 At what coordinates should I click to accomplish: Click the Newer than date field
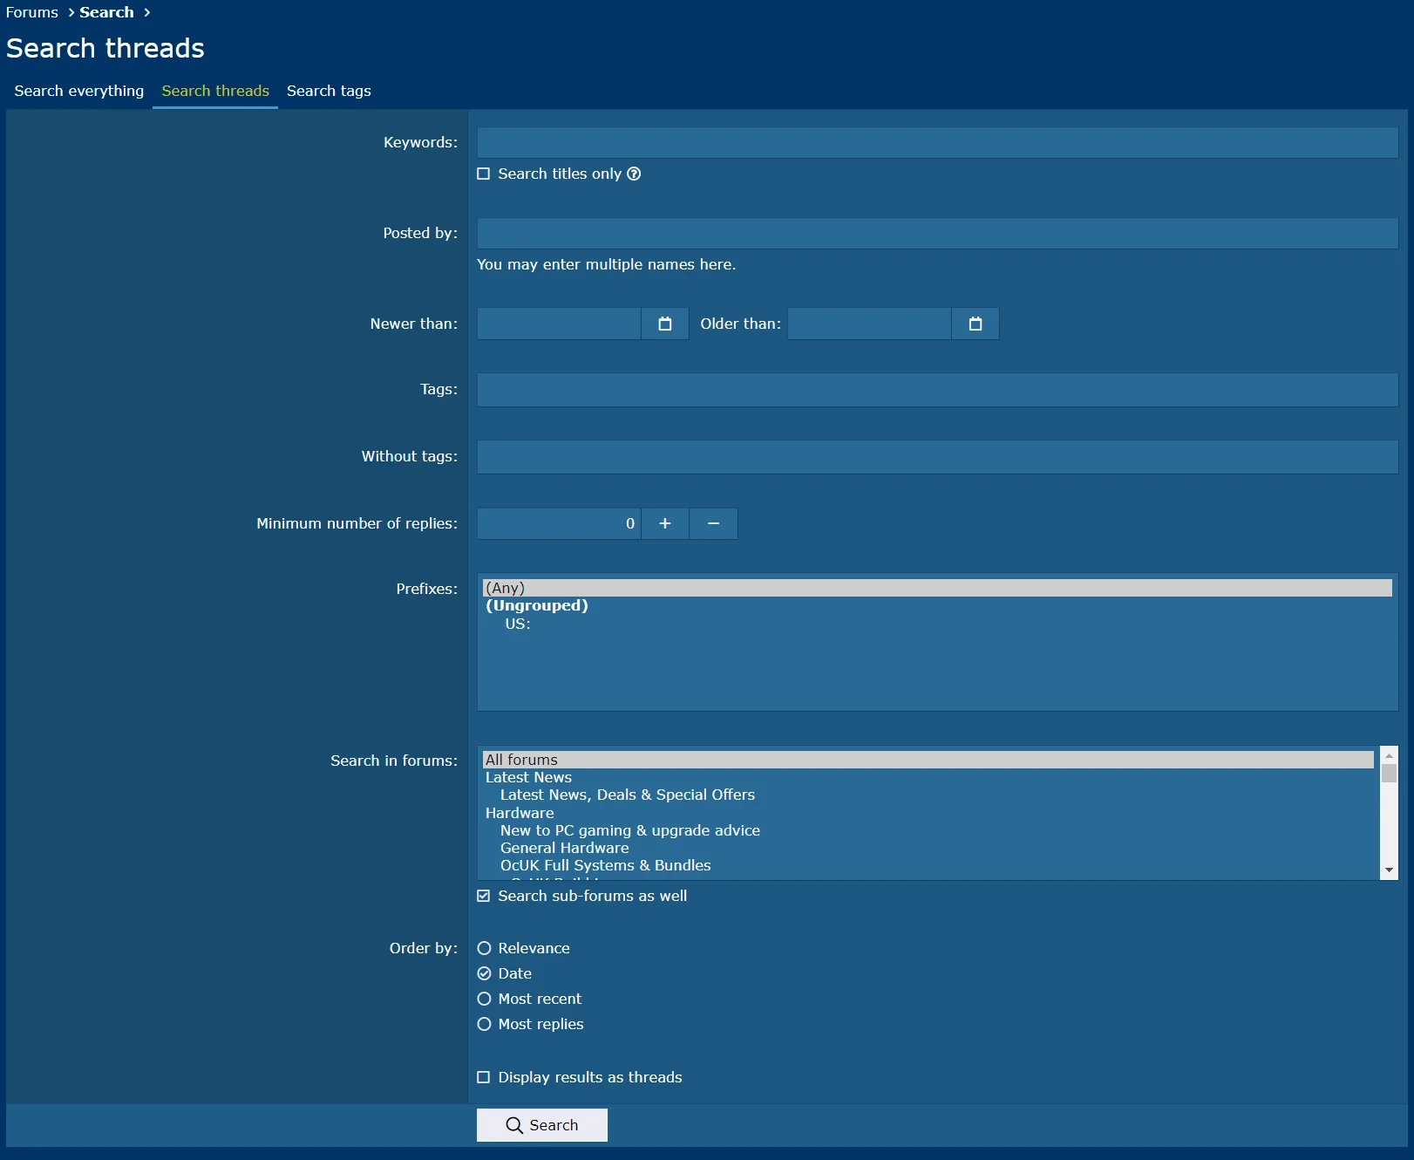[x=559, y=324]
